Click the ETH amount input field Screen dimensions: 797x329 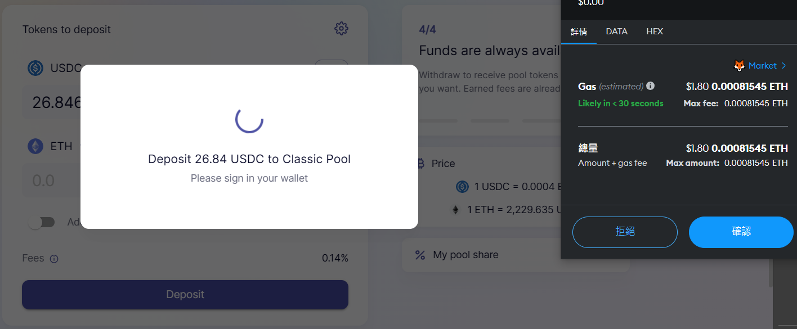click(x=51, y=181)
